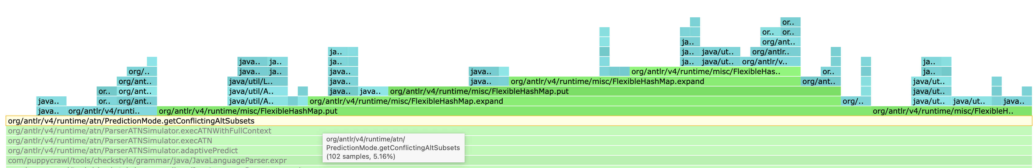Select the narrower FlexibleHashMap.expand frame
1035x168 pixels.
(x=654, y=82)
